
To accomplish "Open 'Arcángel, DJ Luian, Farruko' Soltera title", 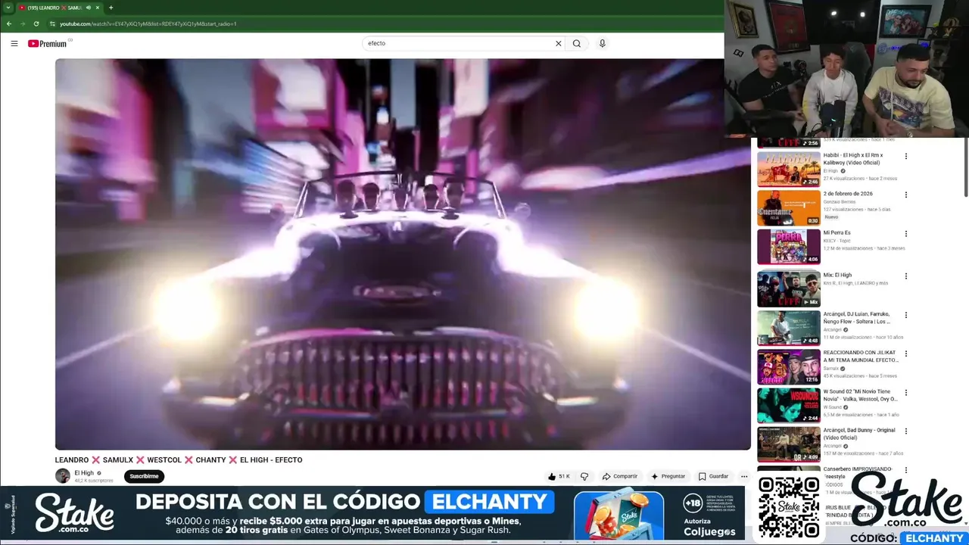I will click(x=856, y=318).
